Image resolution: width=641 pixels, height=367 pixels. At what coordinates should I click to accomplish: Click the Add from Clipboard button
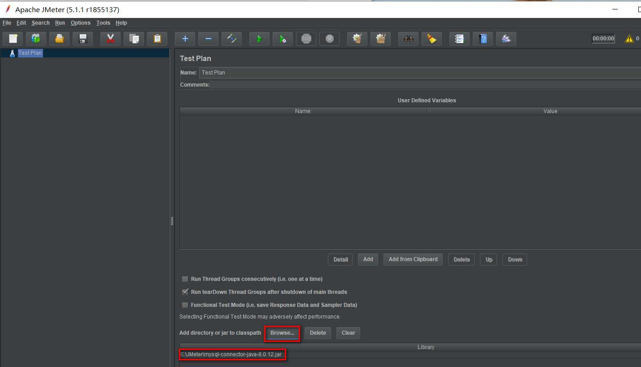[413, 259]
